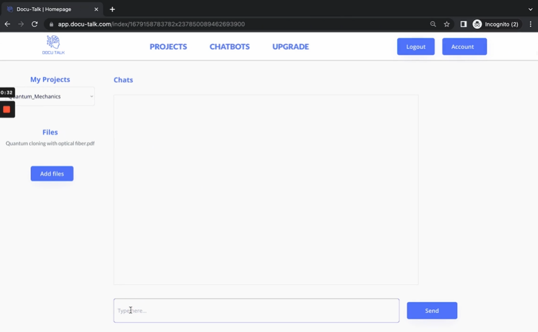Close the Docu-Talk Homepage tab
Image resolution: width=538 pixels, height=332 pixels.
click(96, 9)
